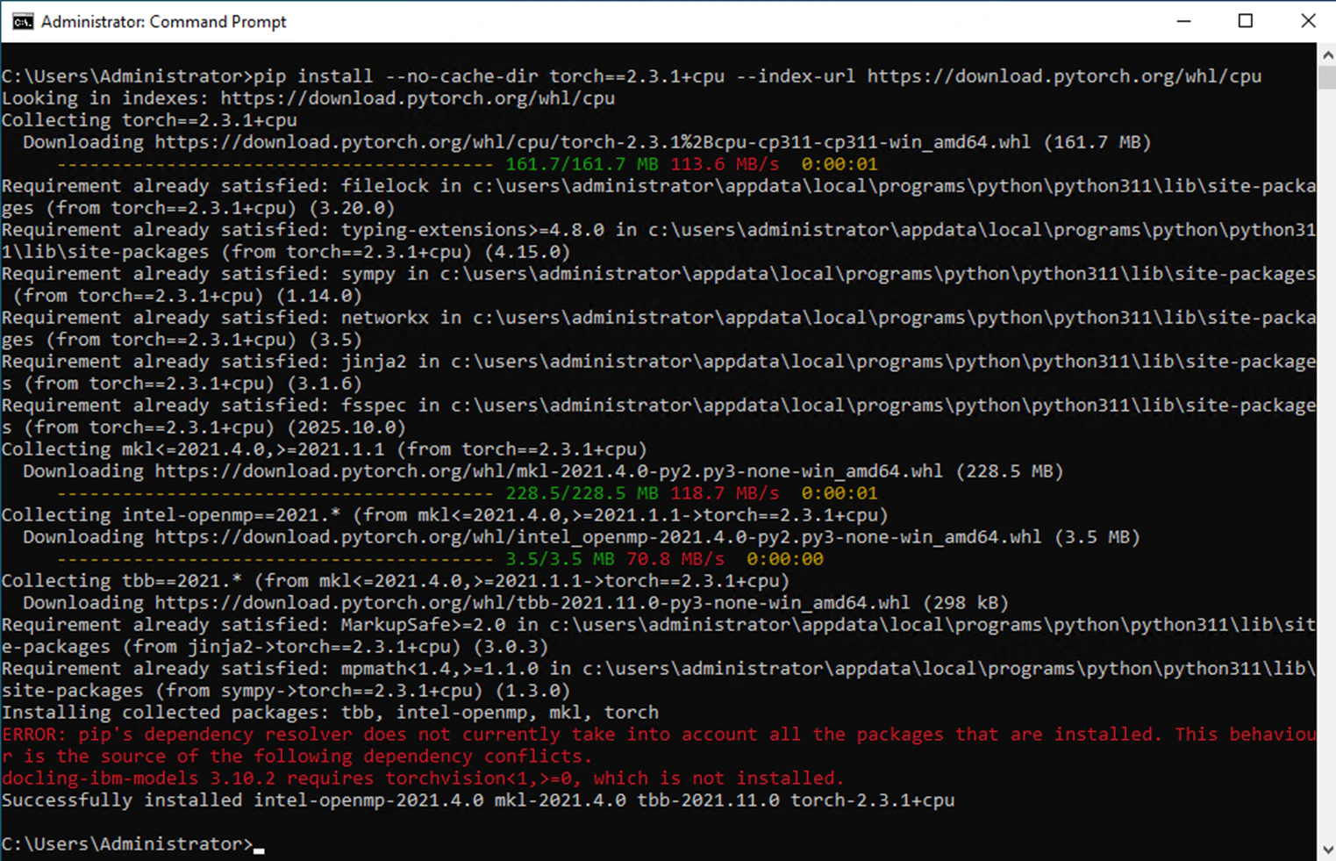The height and width of the screenshot is (861, 1336).
Task: Minimize the Command Prompt window
Action: click(1183, 21)
